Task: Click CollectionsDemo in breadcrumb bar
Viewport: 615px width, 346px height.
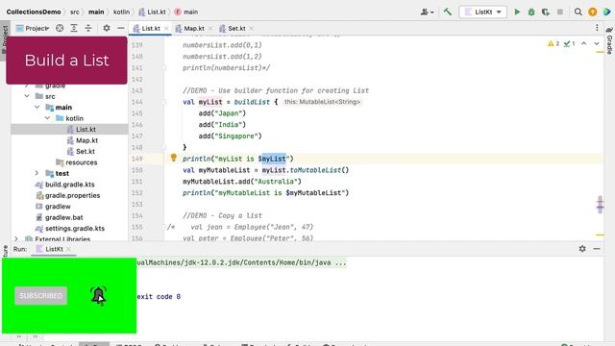Action: 34,12
